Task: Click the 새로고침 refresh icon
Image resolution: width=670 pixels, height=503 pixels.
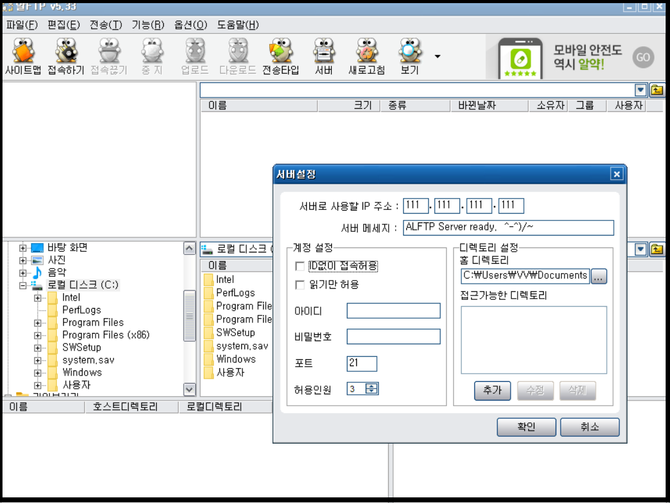Action: pos(367,56)
